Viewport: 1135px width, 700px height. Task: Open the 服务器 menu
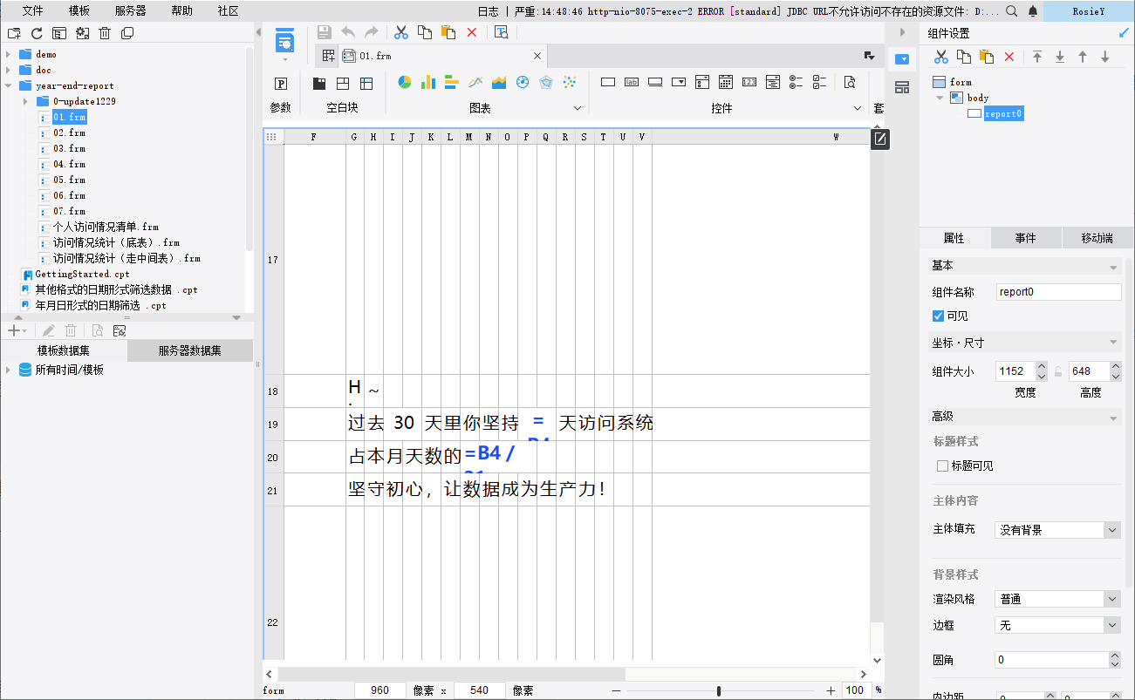coord(131,10)
